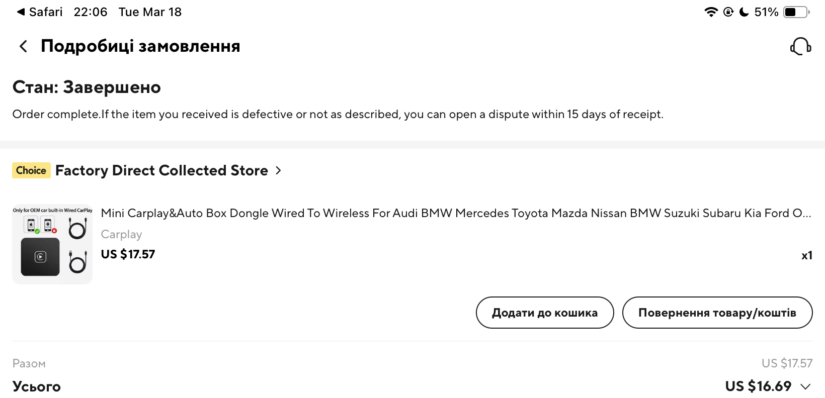Image resolution: width=825 pixels, height=398 pixels.
Task: Click Додати до кошика button
Action: (545, 313)
